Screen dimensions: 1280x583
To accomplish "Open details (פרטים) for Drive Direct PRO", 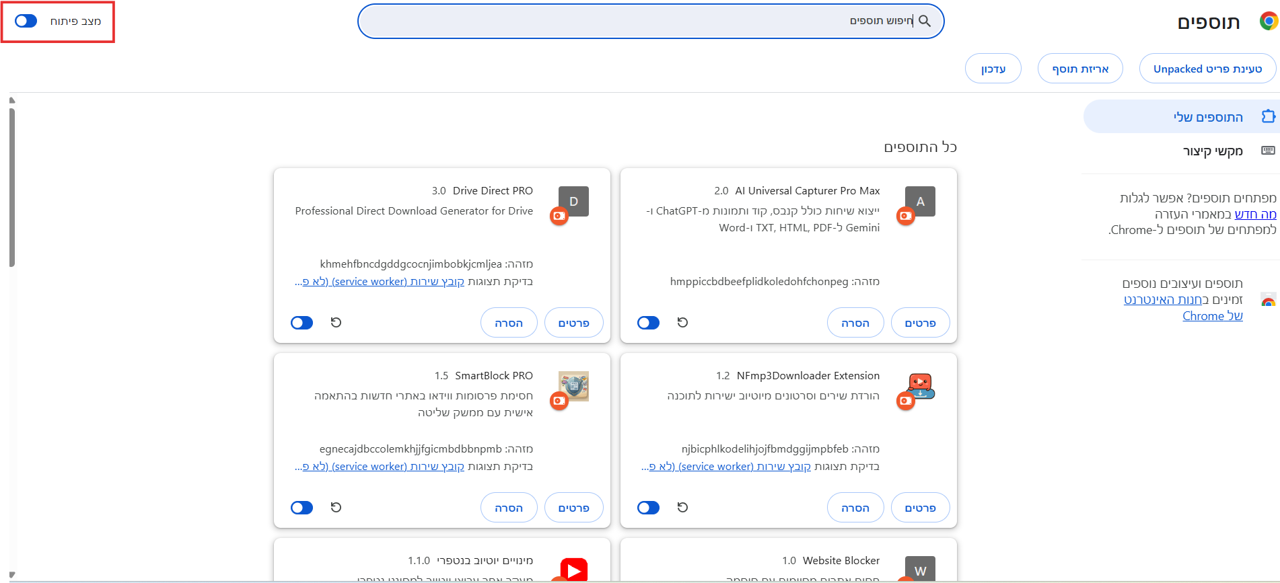I will [573, 323].
